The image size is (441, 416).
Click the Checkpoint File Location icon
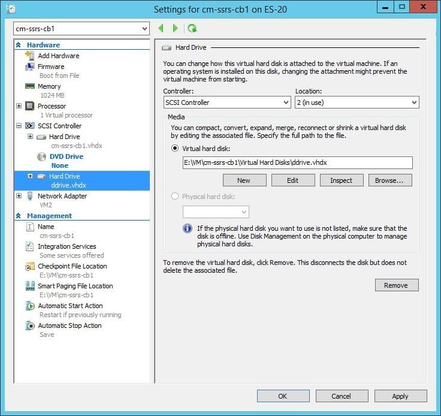click(30, 266)
